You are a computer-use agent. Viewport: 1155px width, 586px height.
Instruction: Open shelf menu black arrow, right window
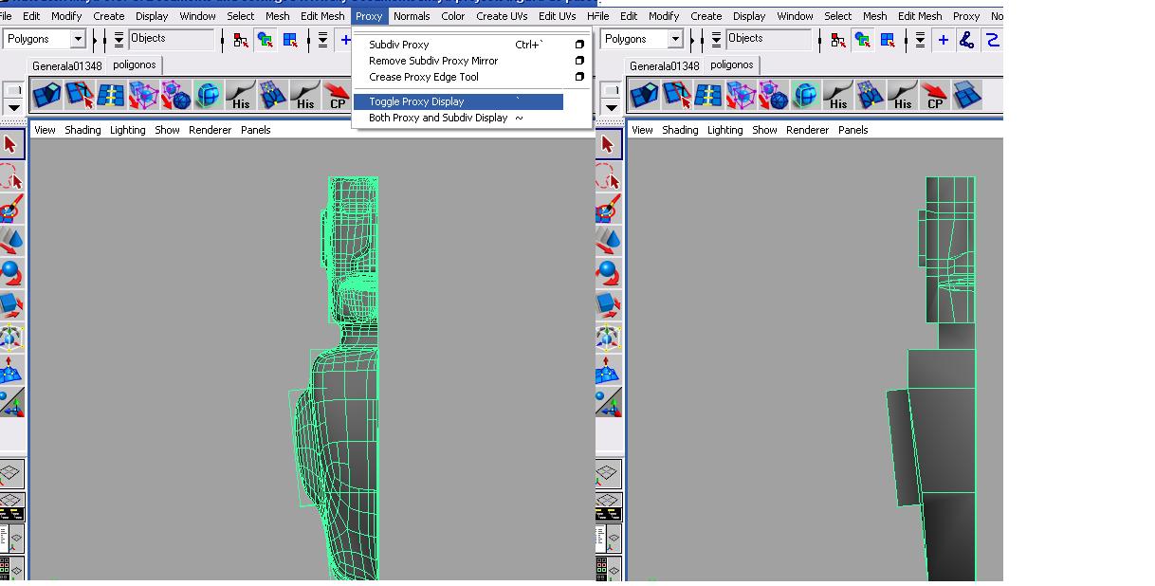(x=612, y=107)
